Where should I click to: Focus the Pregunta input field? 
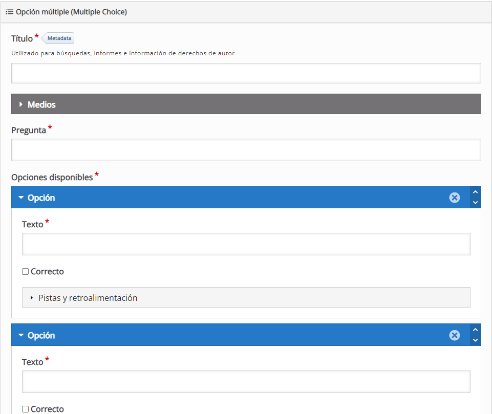click(x=246, y=150)
